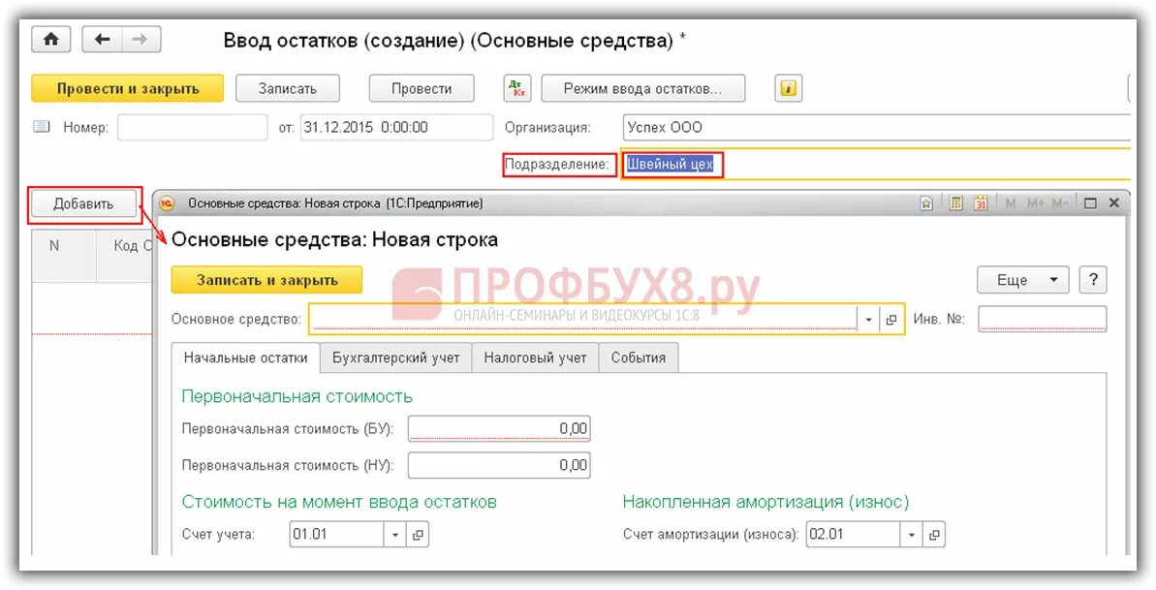Viewport: 1156px width, 590px height.
Task: Switch to the Начальные остатки tab
Action: coord(245,357)
